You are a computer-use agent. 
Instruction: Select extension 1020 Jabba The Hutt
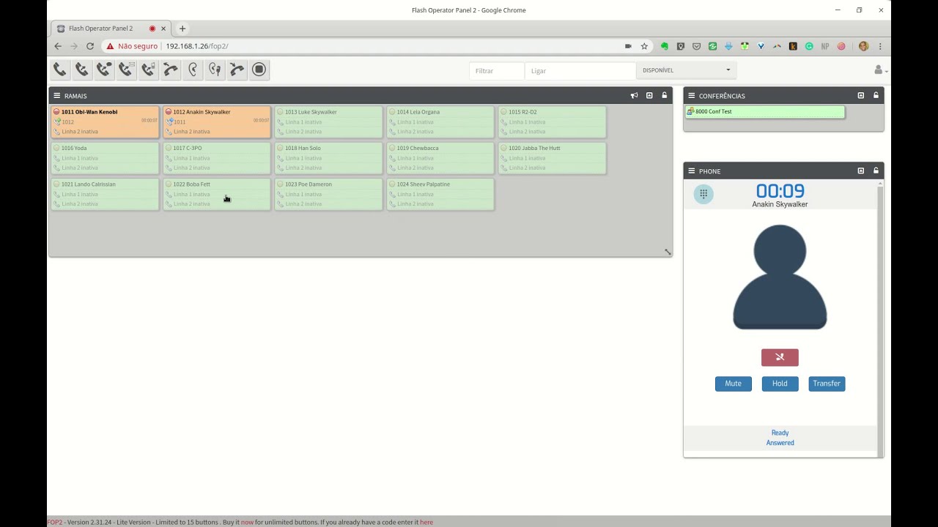pyautogui.click(x=553, y=158)
